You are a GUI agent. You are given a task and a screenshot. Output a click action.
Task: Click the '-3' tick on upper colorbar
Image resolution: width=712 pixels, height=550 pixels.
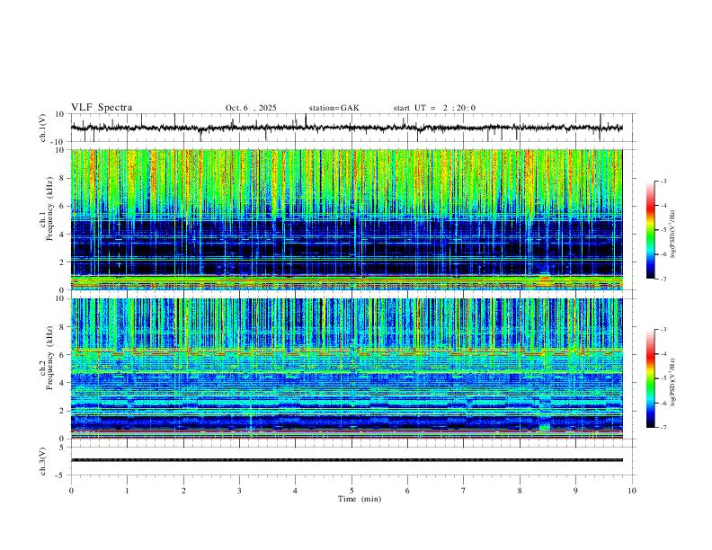(663, 181)
